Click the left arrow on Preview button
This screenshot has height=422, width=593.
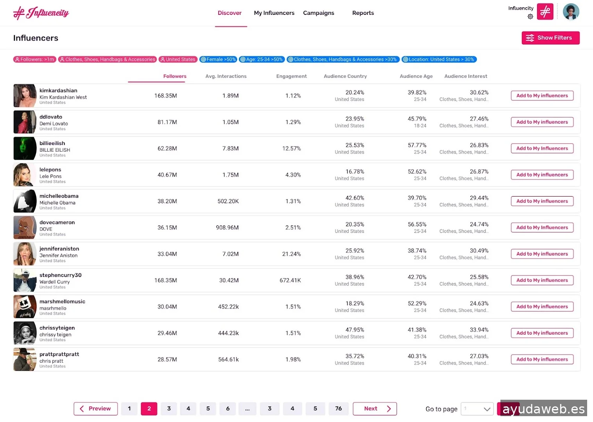(x=82, y=409)
